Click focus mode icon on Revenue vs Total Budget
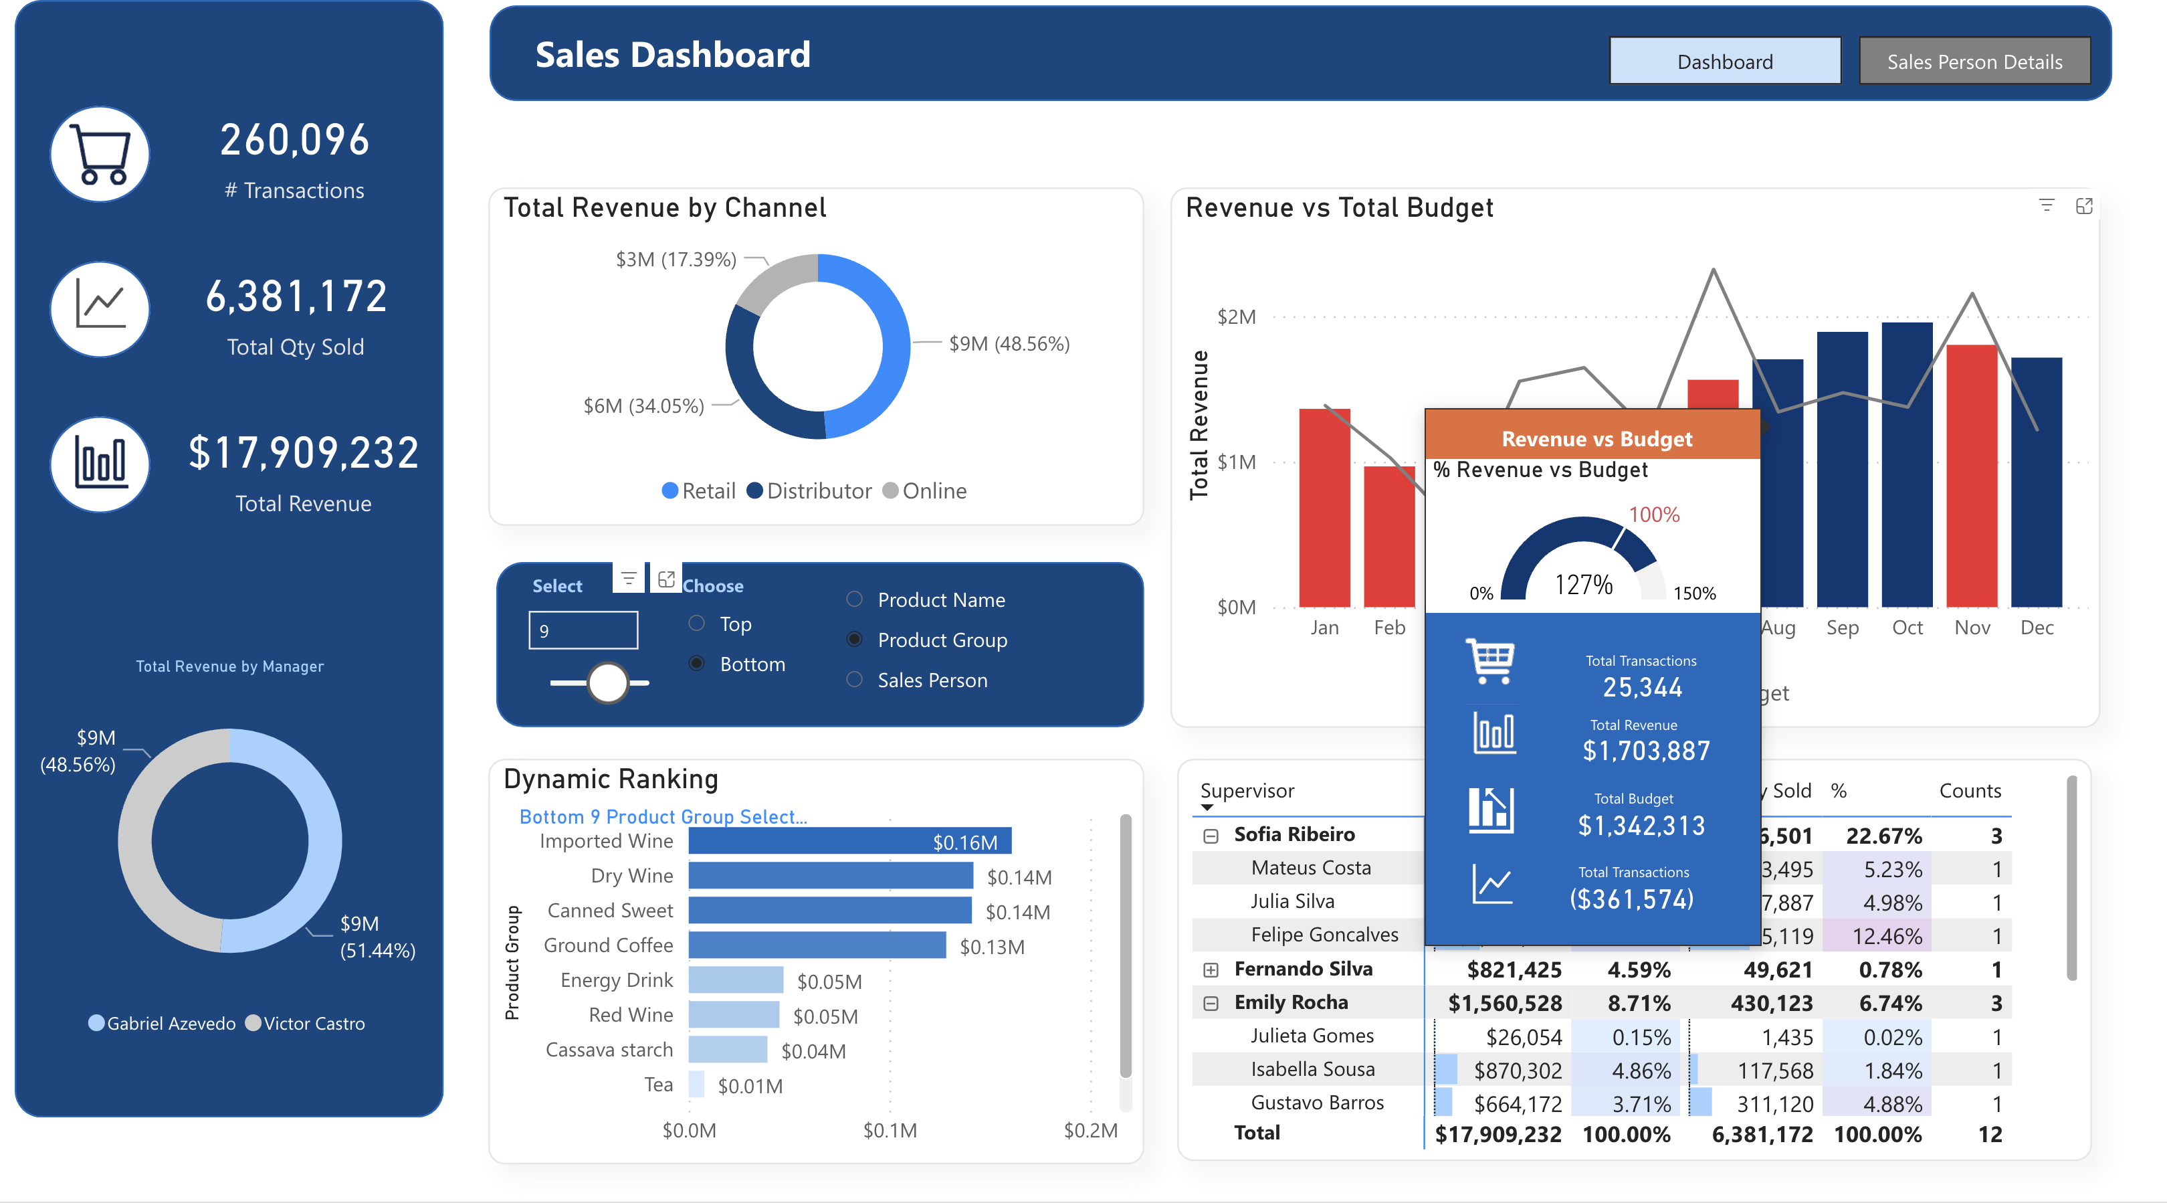Viewport: 2167px width, 1203px height. tap(2083, 206)
